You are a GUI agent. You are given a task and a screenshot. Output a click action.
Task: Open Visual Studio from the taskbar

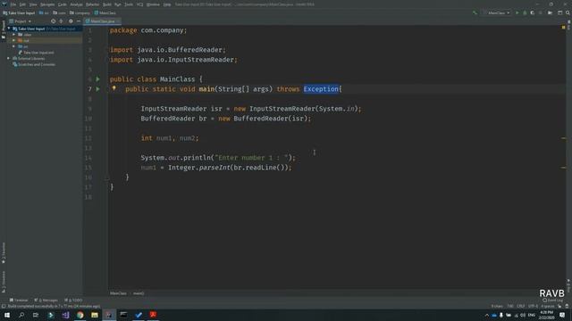(x=65, y=315)
